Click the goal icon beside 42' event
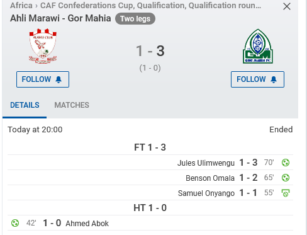Image resolution: width=307 pixels, height=235 pixels. pyautogui.click(x=15, y=223)
